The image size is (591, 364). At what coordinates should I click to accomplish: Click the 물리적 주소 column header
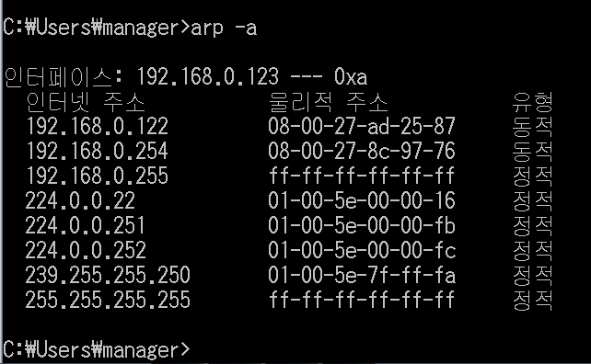[329, 102]
